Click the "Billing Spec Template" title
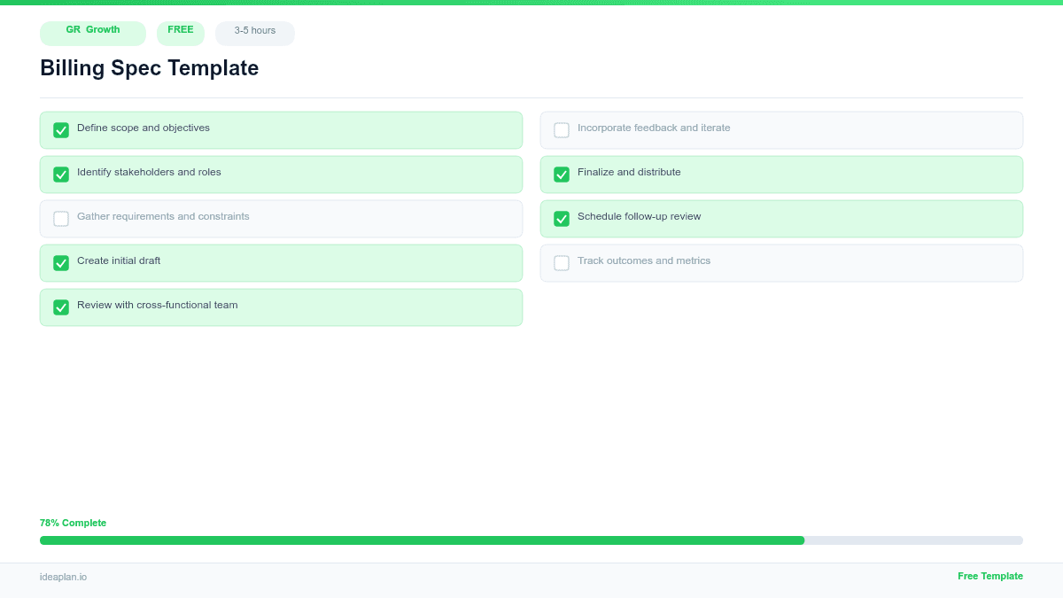1063x598 pixels. click(x=149, y=68)
